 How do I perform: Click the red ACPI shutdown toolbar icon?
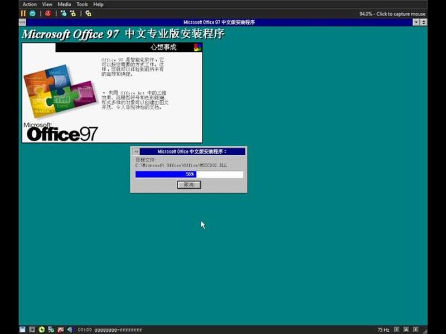pyautogui.click(x=48, y=13)
